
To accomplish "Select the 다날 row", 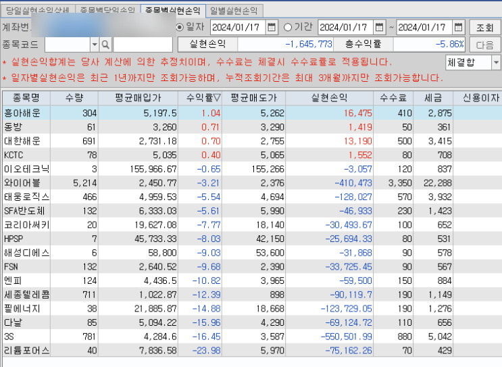I will 252,322.
